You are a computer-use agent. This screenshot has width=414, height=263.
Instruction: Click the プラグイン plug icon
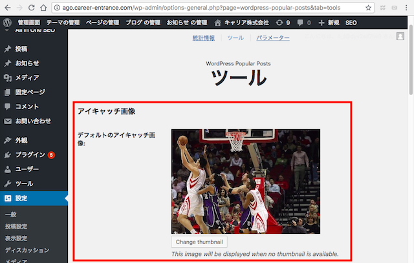[8, 155]
